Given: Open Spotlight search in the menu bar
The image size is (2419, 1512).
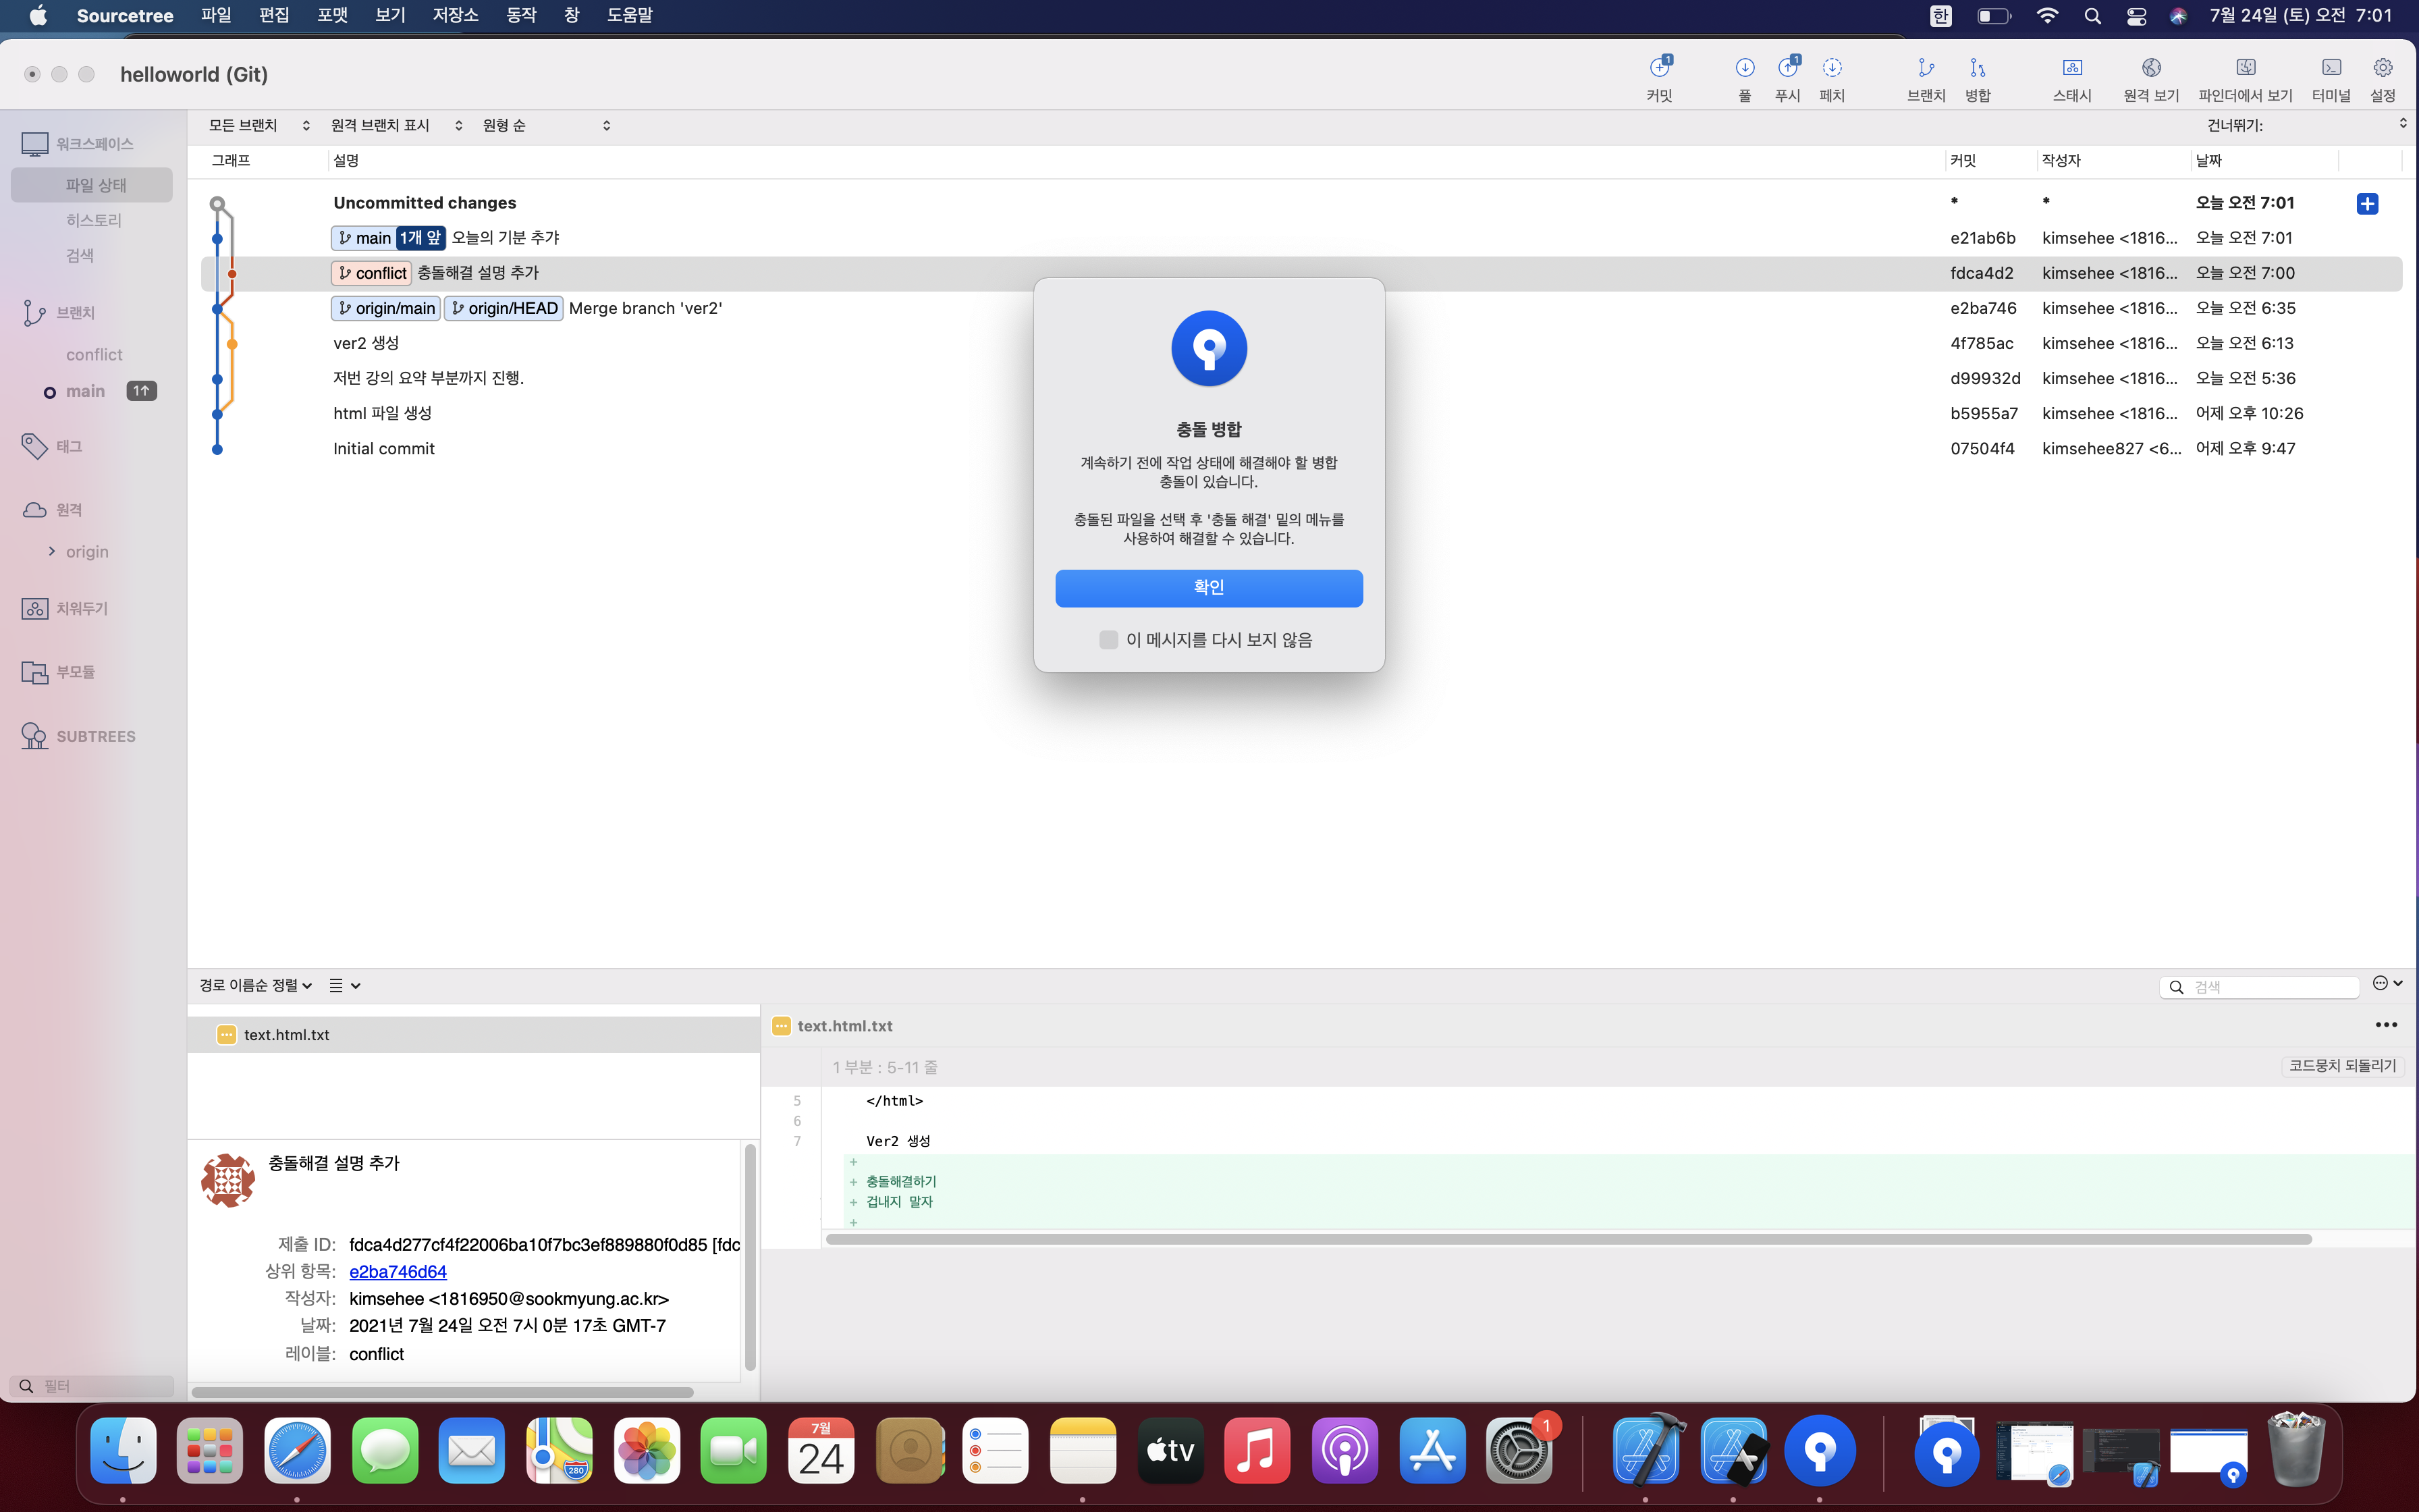Looking at the screenshot, I should coord(2092,16).
